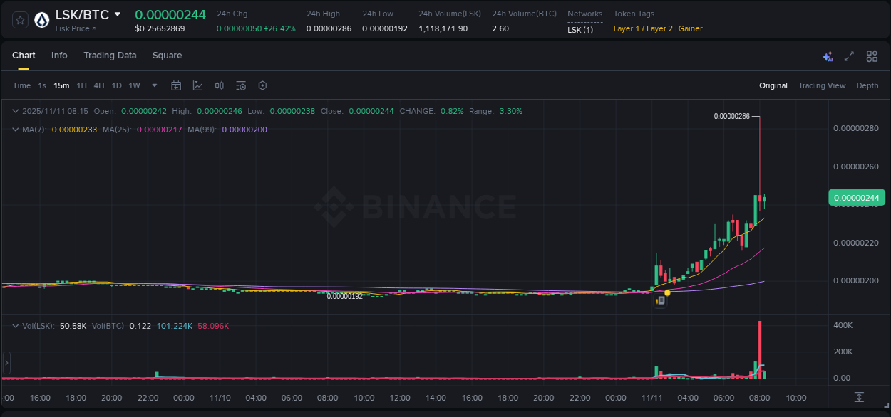Click the Lisk logo beside pair name
Image resolution: width=891 pixels, height=417 pixels.
41,19
